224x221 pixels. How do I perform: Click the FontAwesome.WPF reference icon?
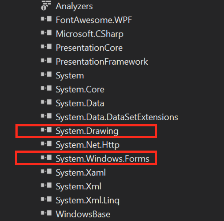(46, 19)
